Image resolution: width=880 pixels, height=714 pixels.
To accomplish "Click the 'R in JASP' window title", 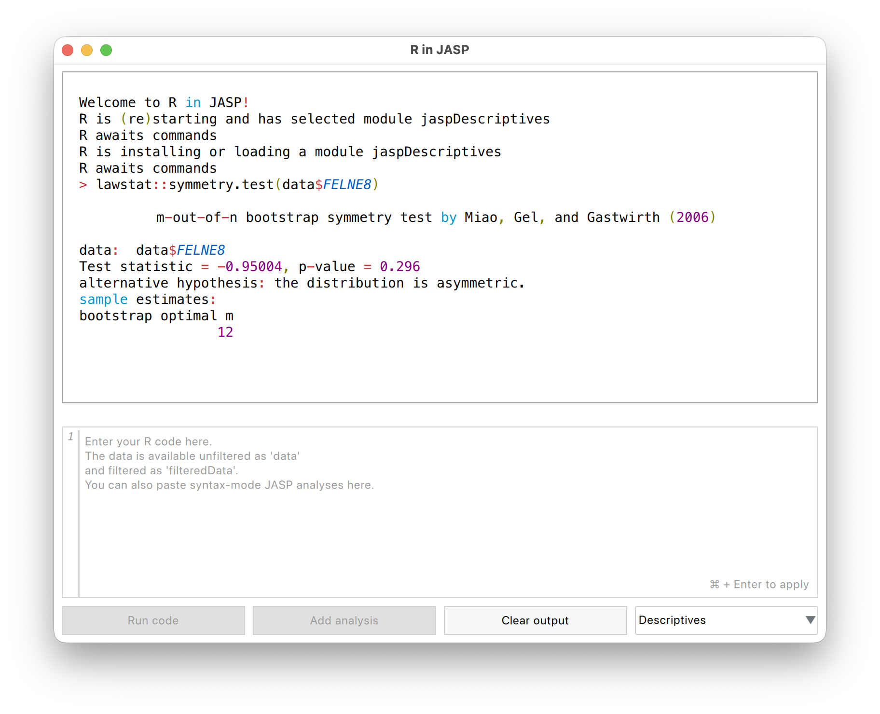I will [440, 50].
